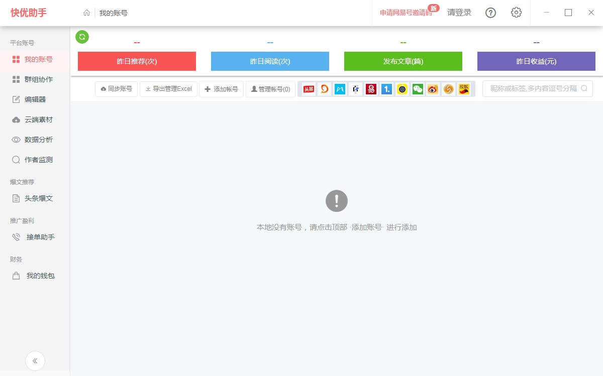
Task: Click the 导出管理Excel button
Action: click(x=168, y=89)
